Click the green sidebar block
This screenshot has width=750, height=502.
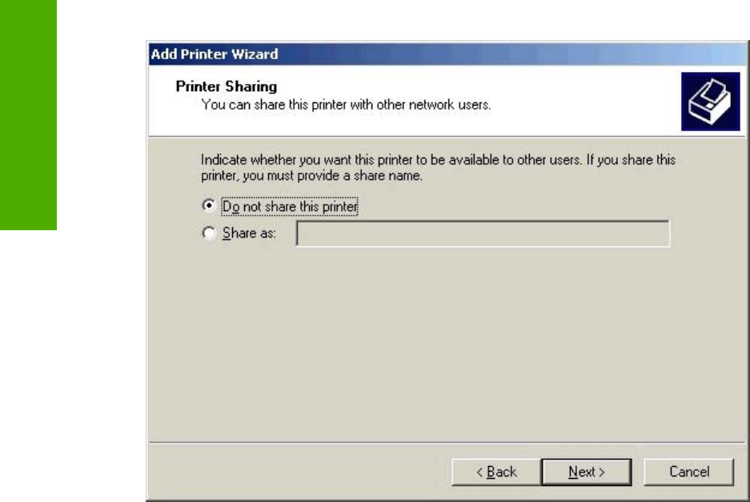pos(29,112)
